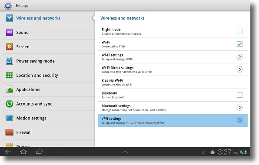
Task: Tap the battery status icon
Action: [x=246, y=152]
